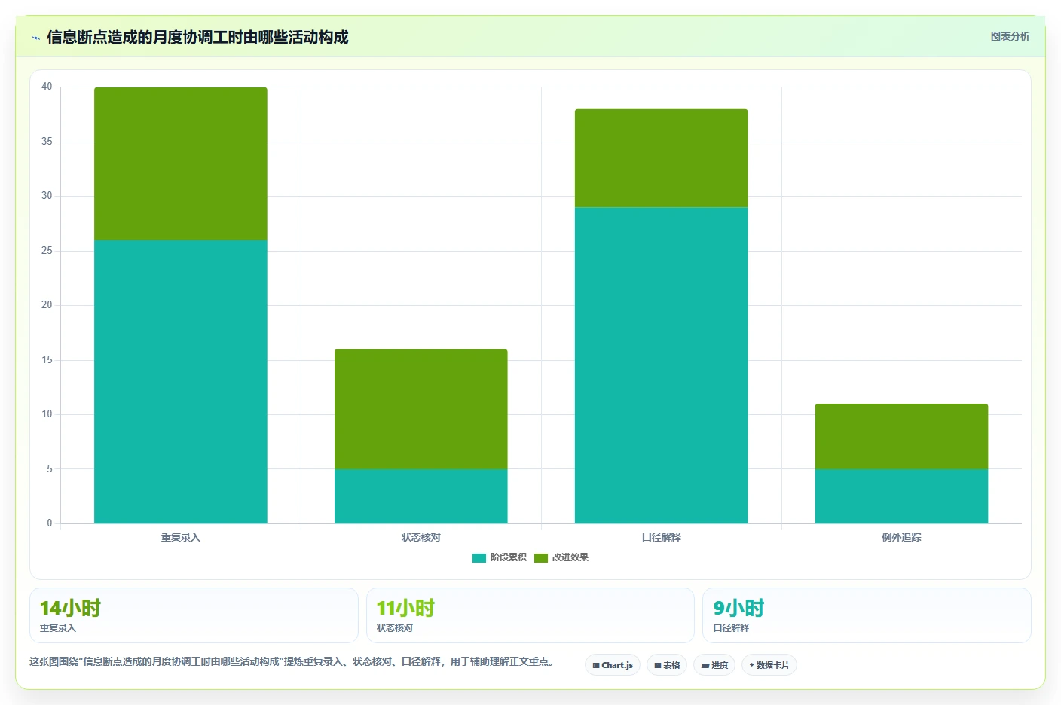Screen dimensions: 1061x705
Task: Open the 9小时 口径解释 stat card
Action: click(x=867, y=615)
